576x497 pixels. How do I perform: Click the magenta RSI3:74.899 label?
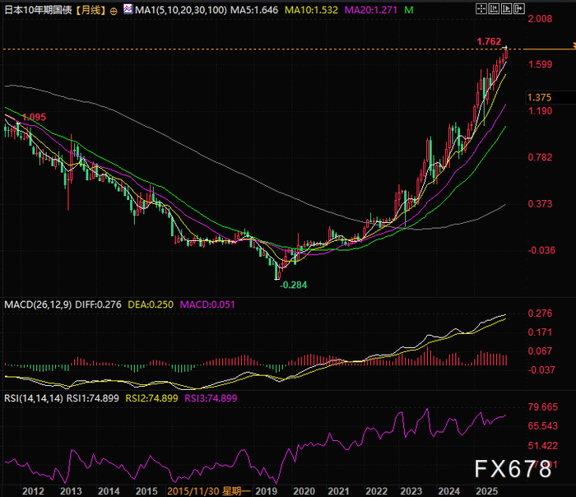(x=211, y=398)
